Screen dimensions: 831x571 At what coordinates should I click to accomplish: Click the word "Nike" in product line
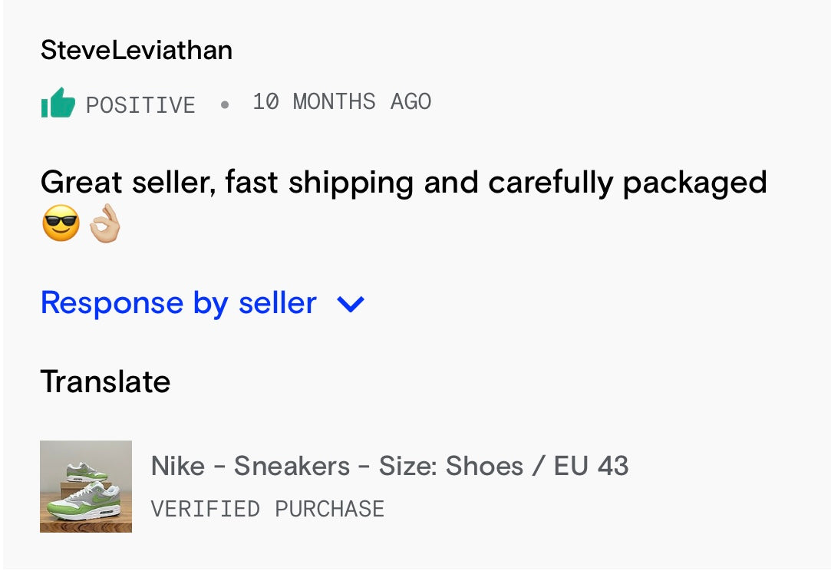(x=178, y=466)
